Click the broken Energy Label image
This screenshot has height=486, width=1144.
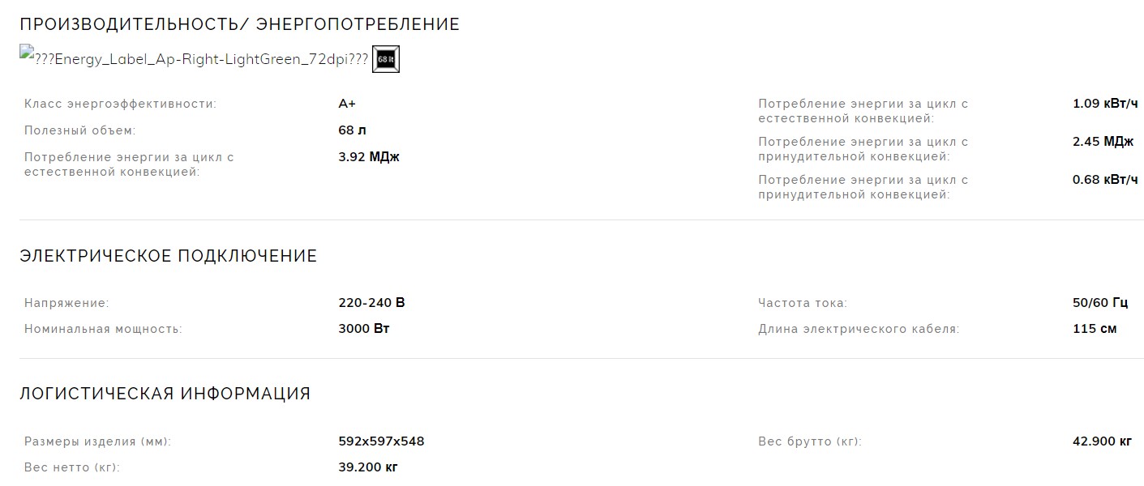tap(195, 59)
